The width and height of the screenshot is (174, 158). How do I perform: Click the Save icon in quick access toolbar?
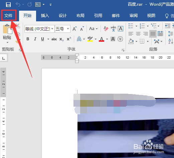[8, 5]
